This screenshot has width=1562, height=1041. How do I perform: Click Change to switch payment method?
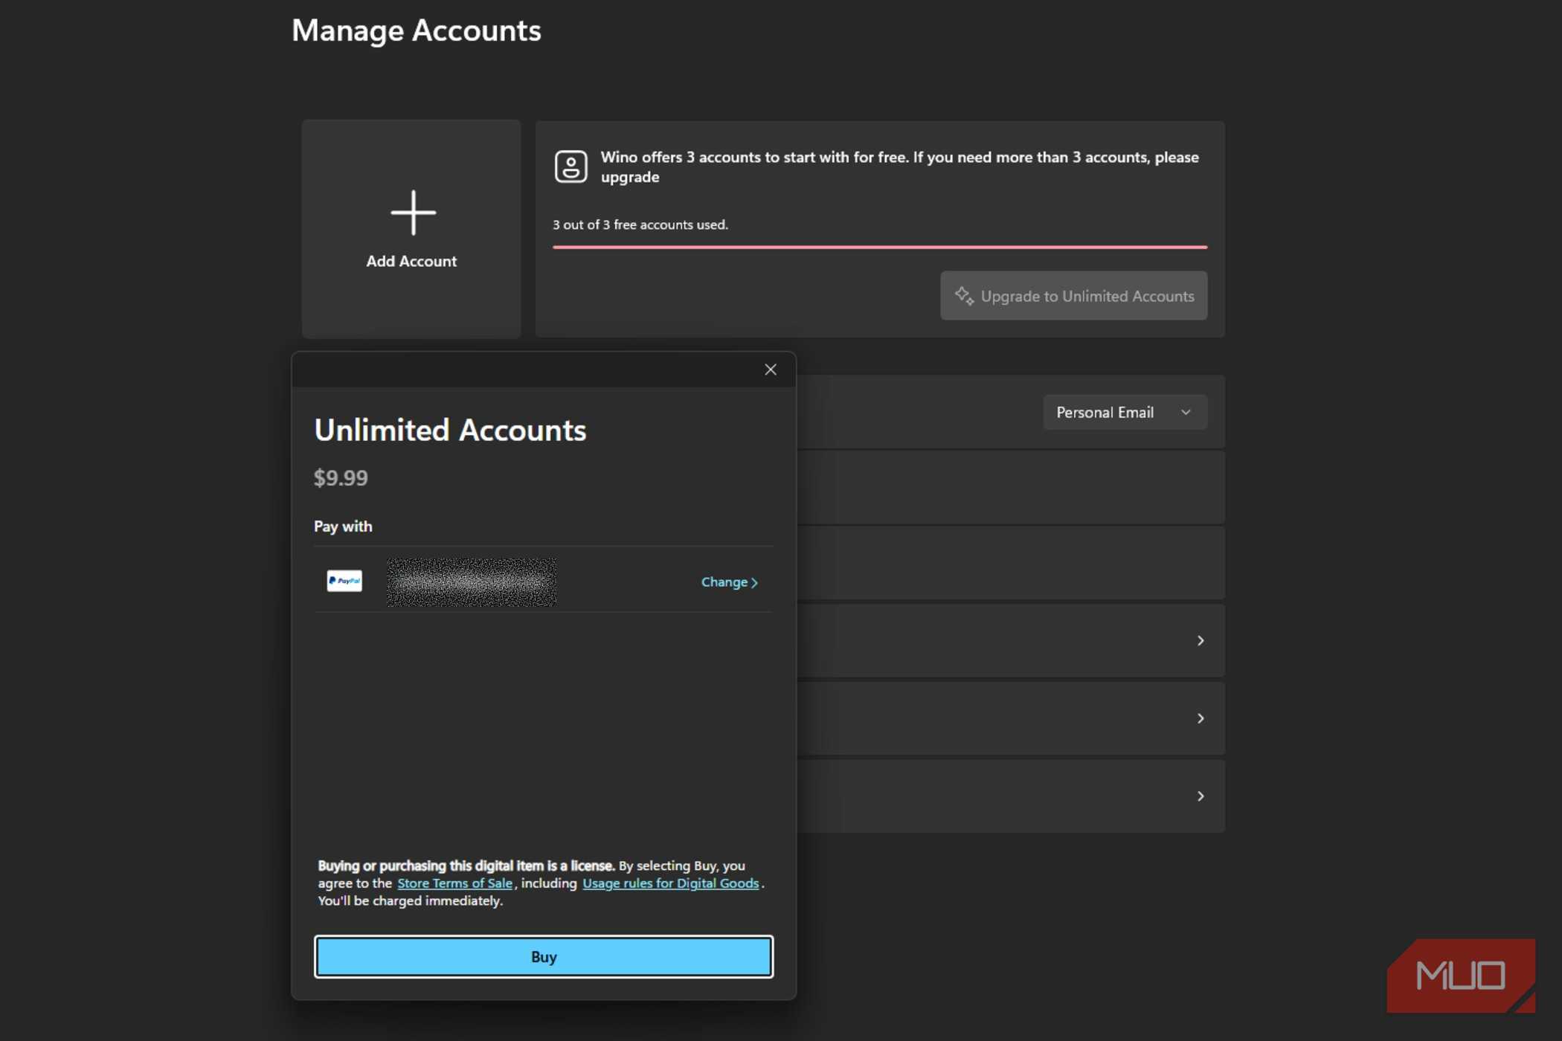(x=724, y=582)
